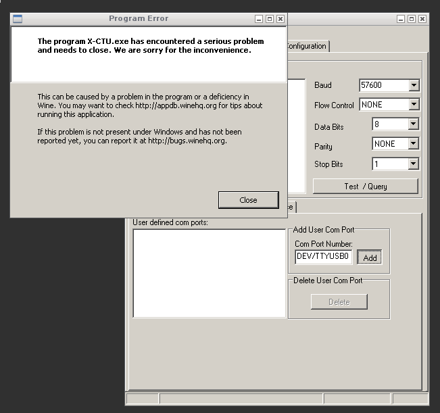Maximize the Program Error dialog

270,19
